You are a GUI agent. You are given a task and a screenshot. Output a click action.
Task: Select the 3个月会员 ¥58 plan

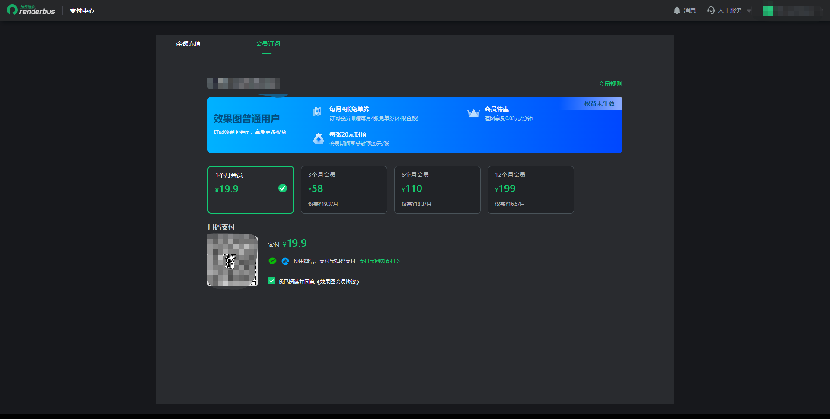click(344, 190)
